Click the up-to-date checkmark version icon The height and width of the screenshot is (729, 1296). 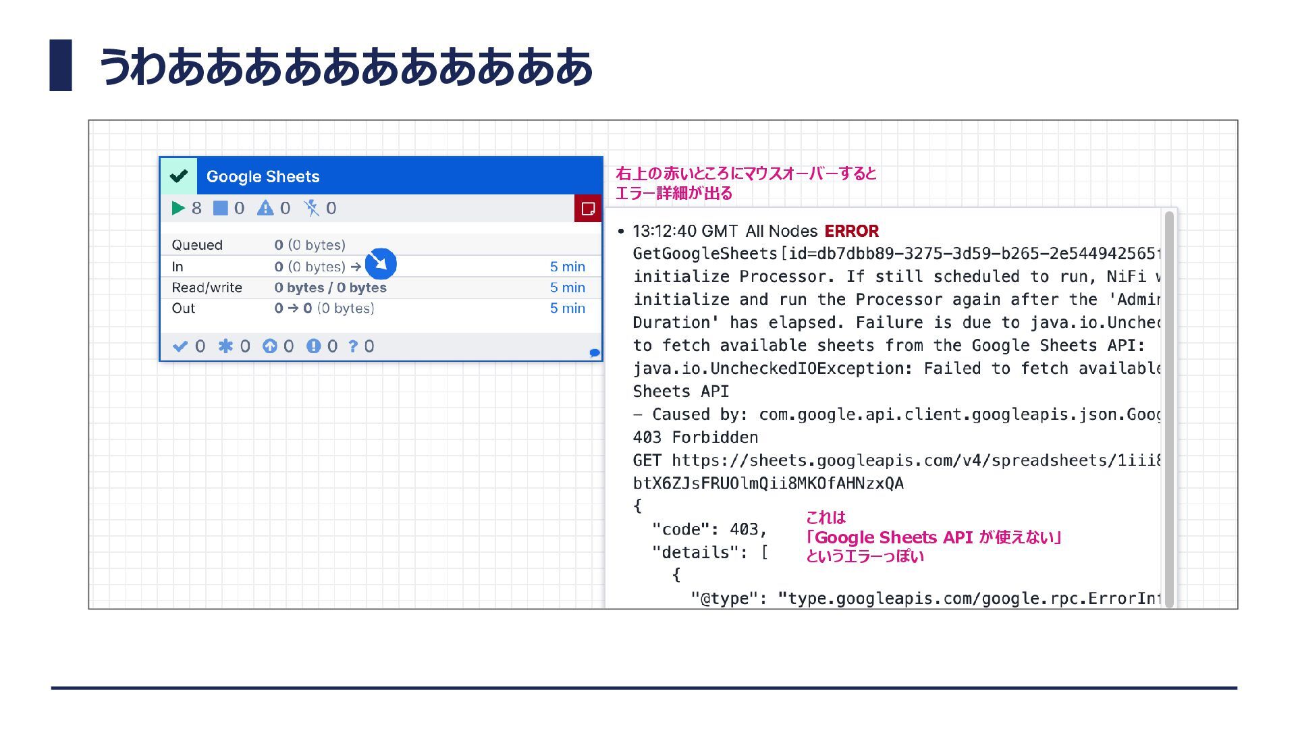(x=180, y=346)
